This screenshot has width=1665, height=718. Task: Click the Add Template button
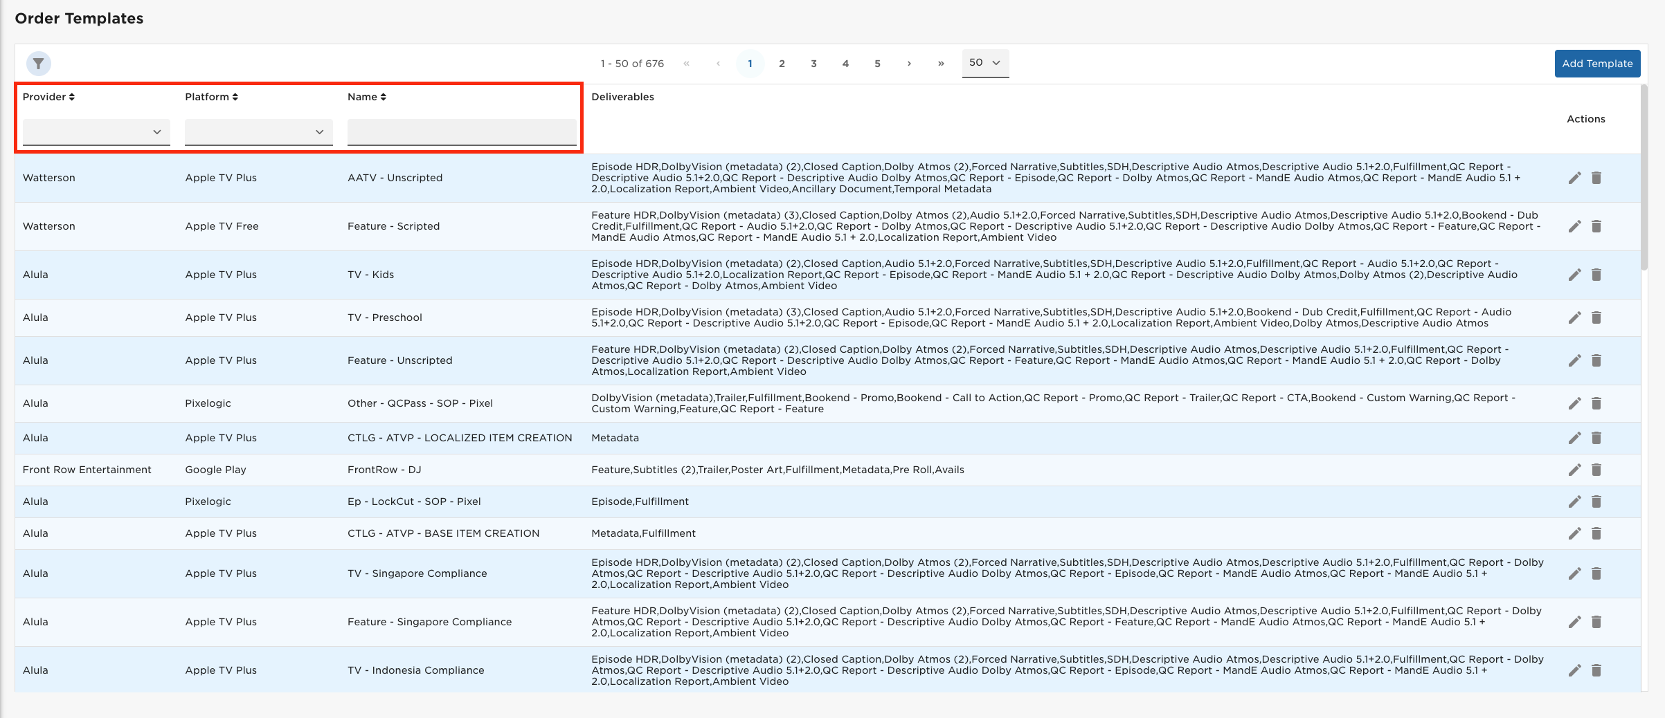[x=1597, y=64]
